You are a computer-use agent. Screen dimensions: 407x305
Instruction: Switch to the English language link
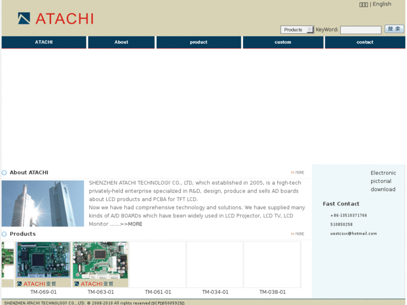382,4
